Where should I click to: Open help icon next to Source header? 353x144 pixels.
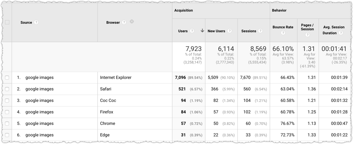coord(36,22)
